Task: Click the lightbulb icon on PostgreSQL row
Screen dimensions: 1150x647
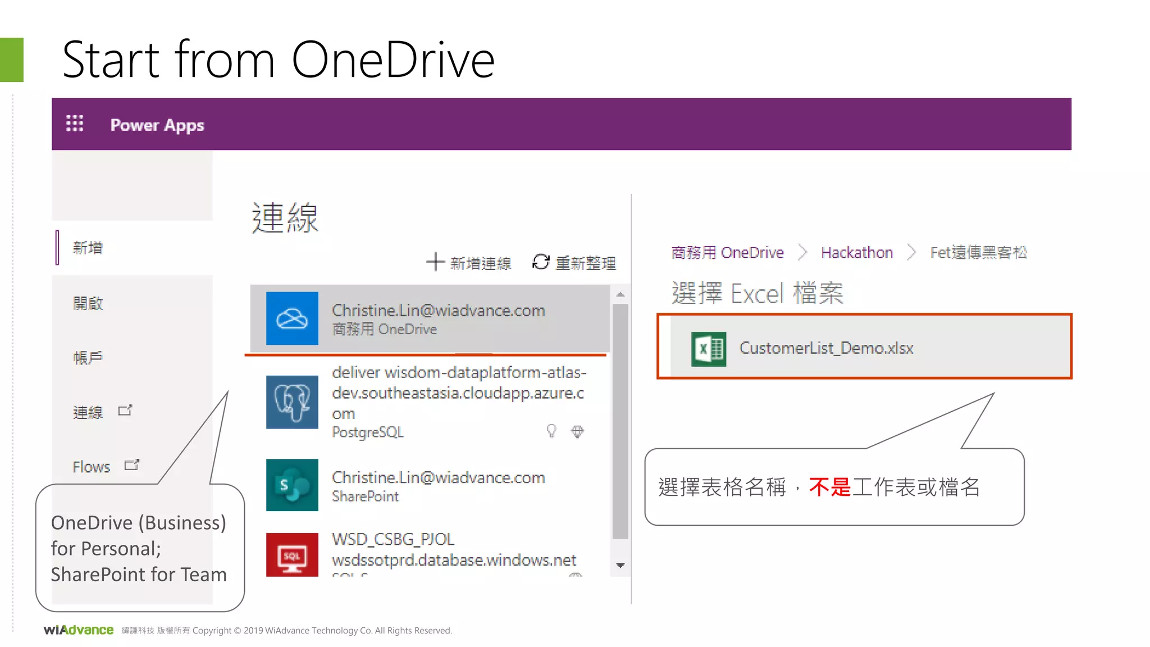Action: click(x=551, y=431)
